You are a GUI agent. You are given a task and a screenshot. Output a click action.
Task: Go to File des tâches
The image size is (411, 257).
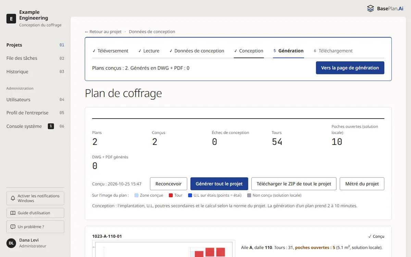[x=35, y=58]
